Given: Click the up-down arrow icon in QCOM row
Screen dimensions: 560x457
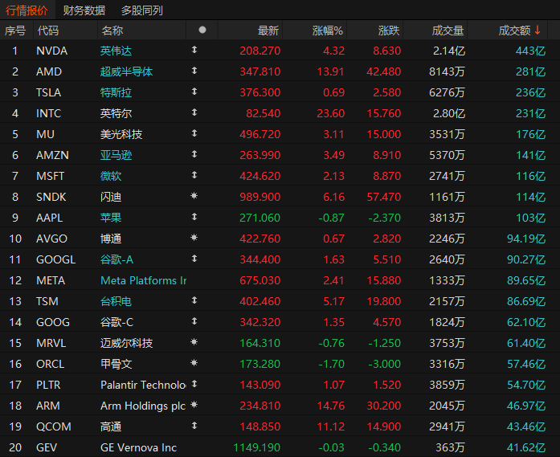Looking at the screenshot, I should (x=194, y=426).
